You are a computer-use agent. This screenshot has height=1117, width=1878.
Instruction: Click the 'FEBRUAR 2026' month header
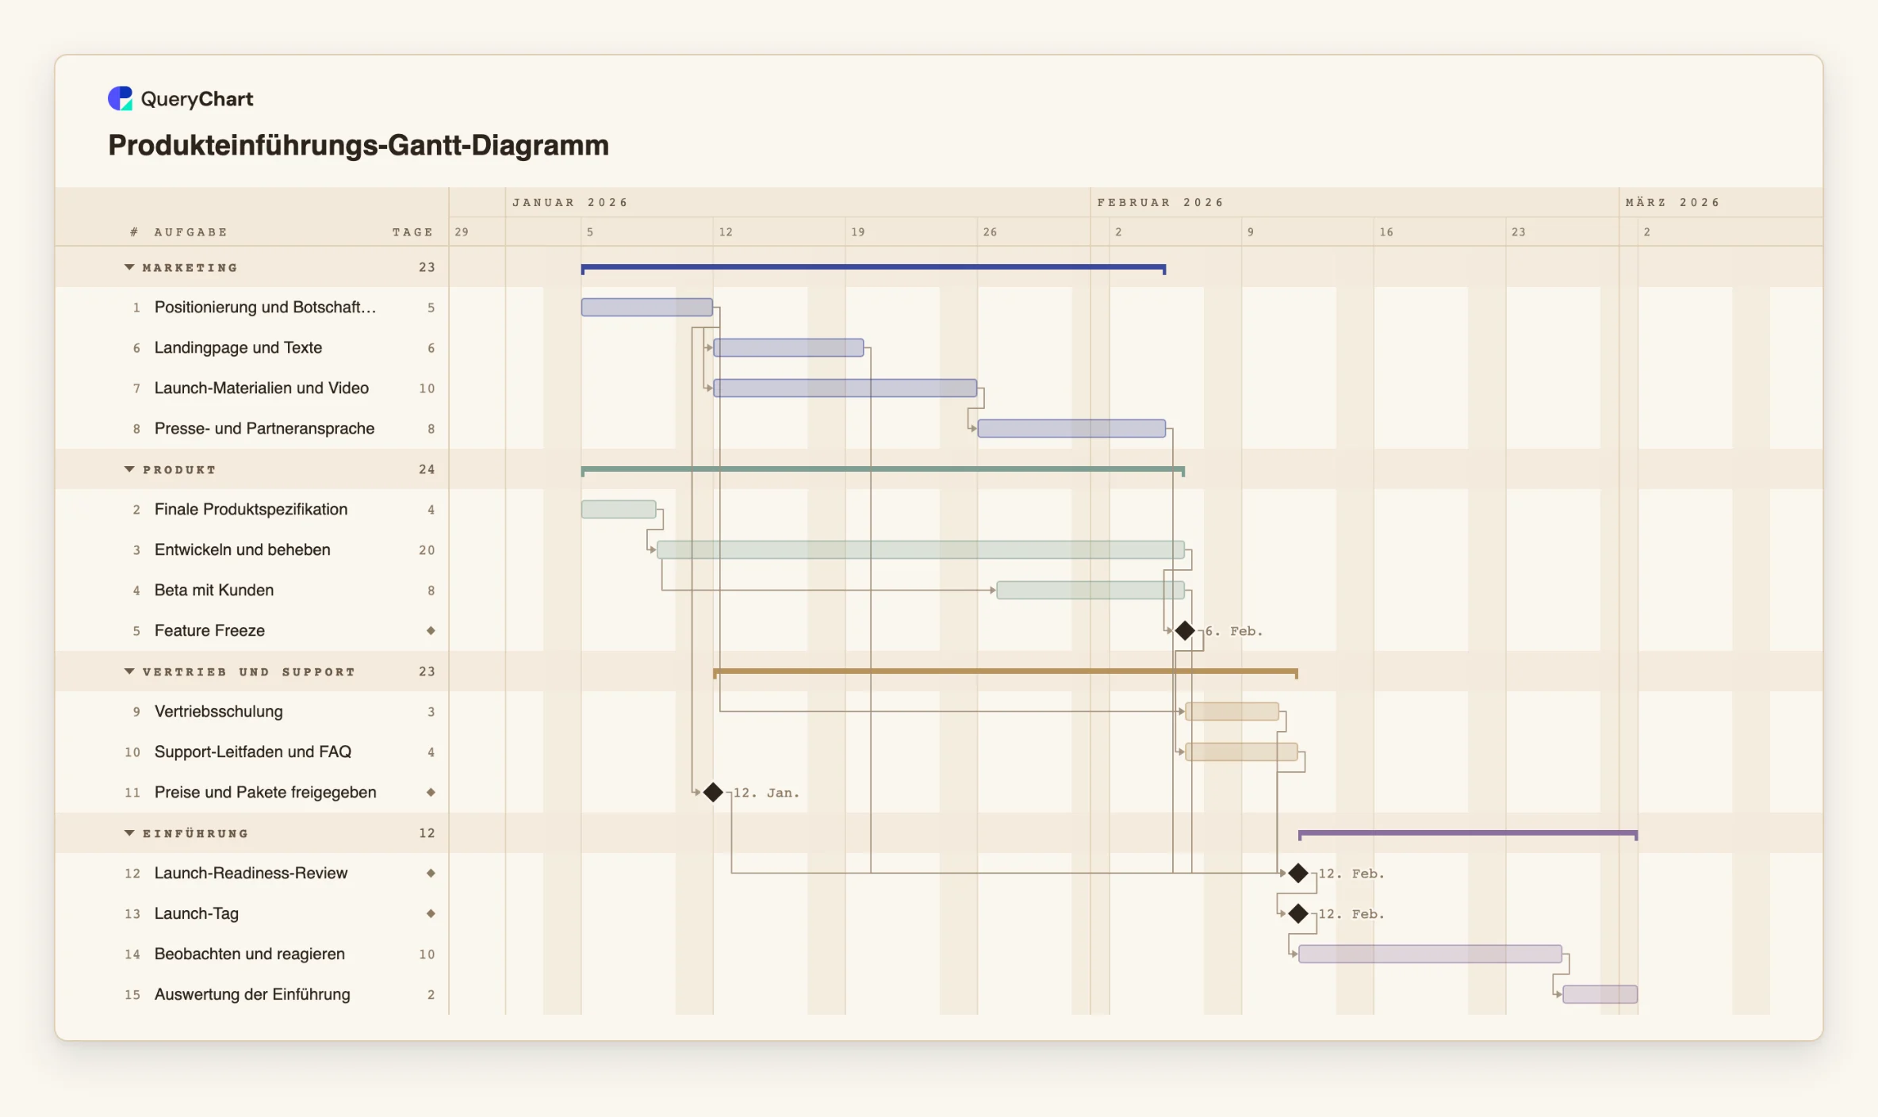click(1160, 203)
